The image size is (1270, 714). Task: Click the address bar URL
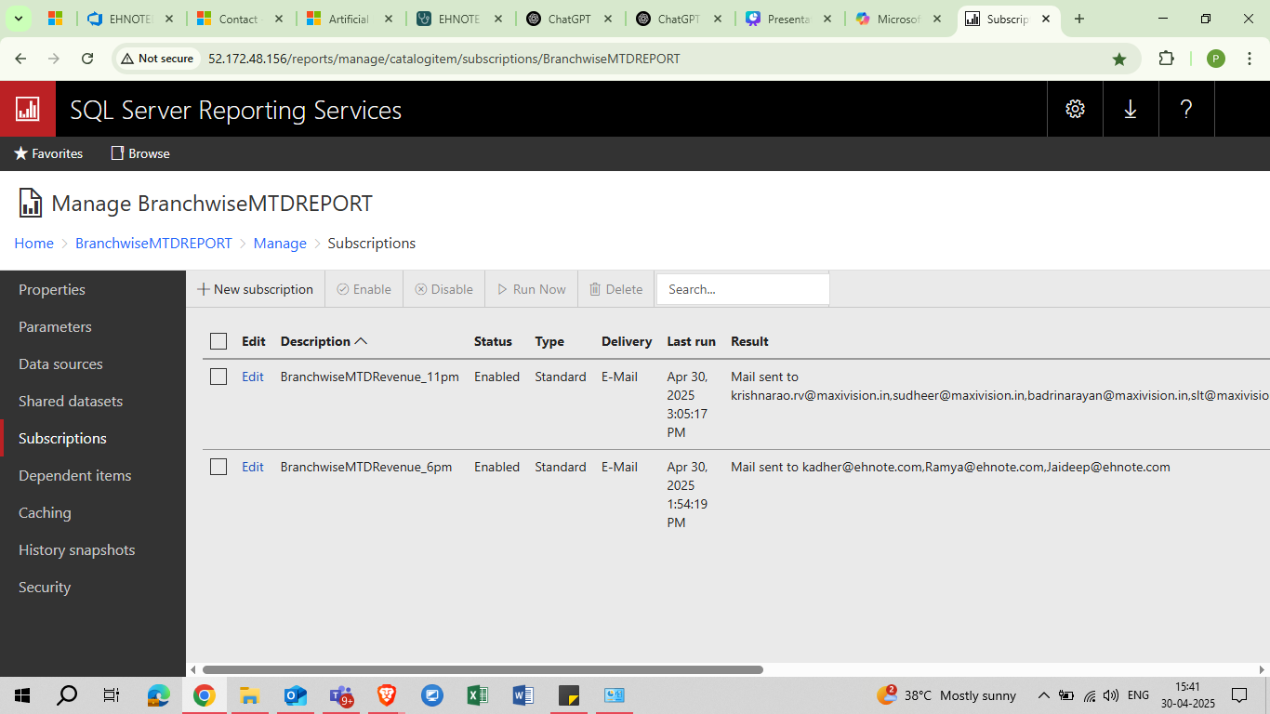point(443,59)
